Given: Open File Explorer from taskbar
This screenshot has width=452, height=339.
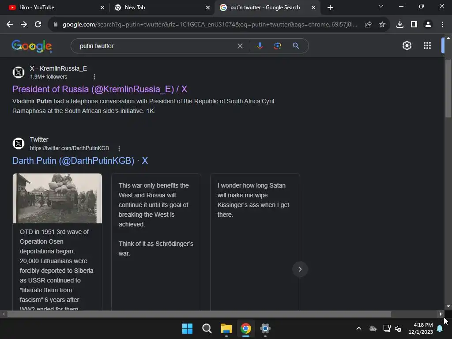Looking at the screenshot, I should pyautogui.click(x=226, y=328).
